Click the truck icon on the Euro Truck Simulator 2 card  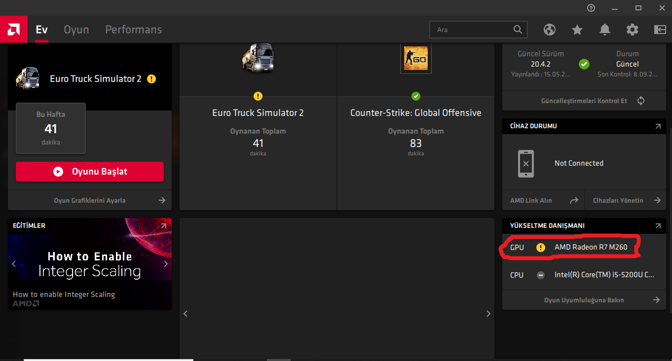[x=258, y=58]
